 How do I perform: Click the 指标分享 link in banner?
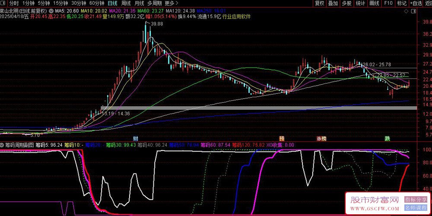[416, 200]
